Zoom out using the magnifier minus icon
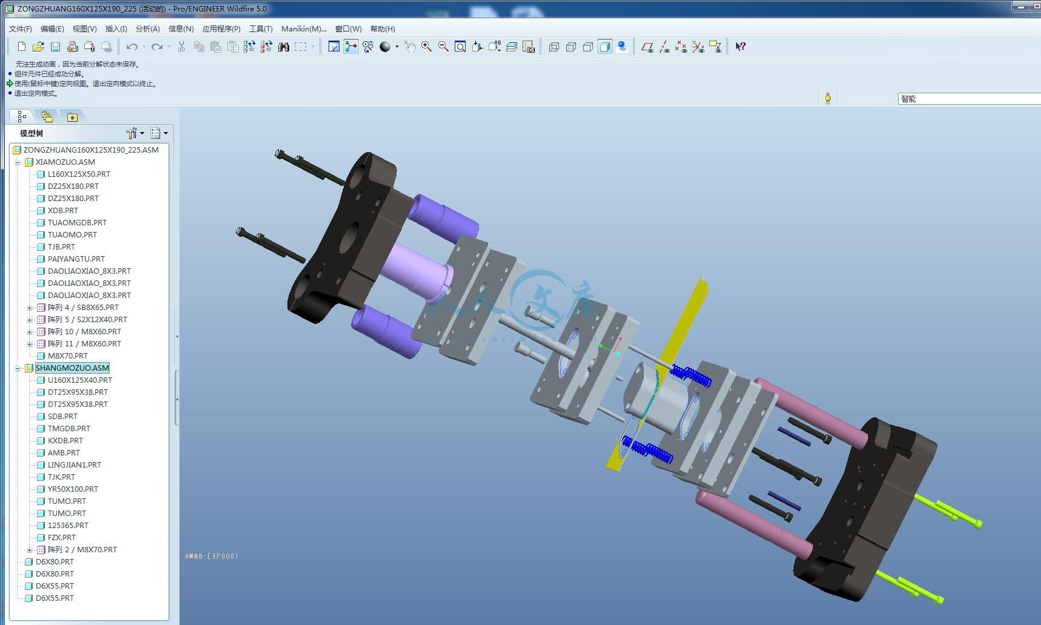The height and width of the screenshot is (625, 1041). [x=444, y=47]
